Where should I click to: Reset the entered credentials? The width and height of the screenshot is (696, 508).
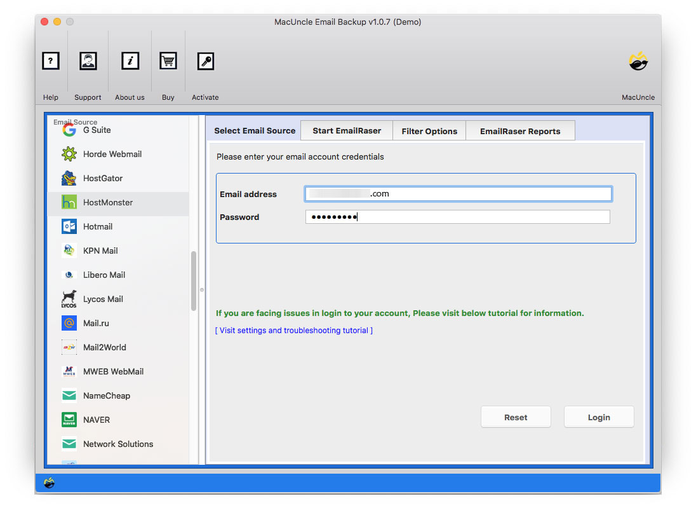click(516, 417)
